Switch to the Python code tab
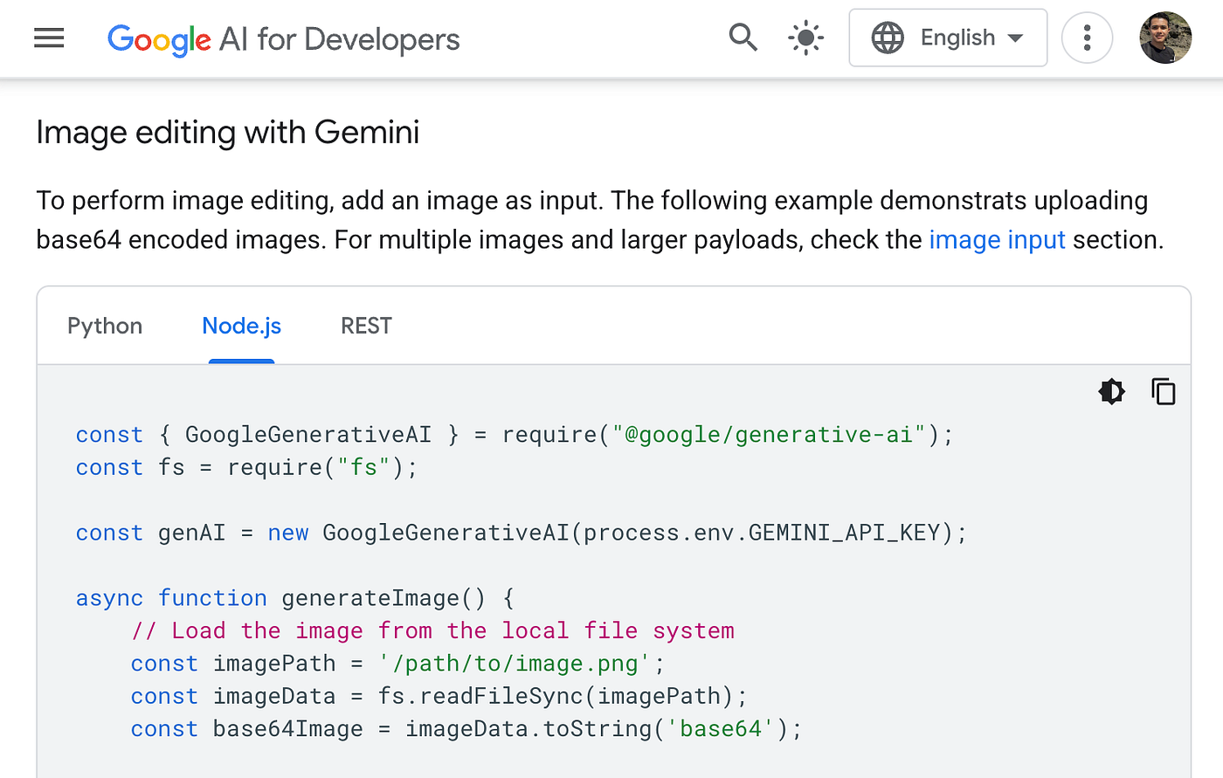Image resolution: width=1223 pixels, height=778 pixels. coord(105,326)
